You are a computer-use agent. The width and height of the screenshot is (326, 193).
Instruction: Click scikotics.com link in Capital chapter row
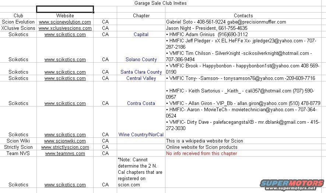[65, 35]
